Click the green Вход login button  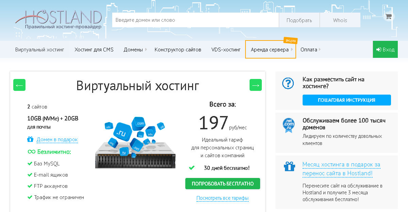click(385, 50)
